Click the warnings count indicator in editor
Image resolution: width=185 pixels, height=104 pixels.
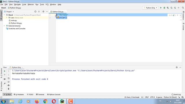[x=170, y=15]
